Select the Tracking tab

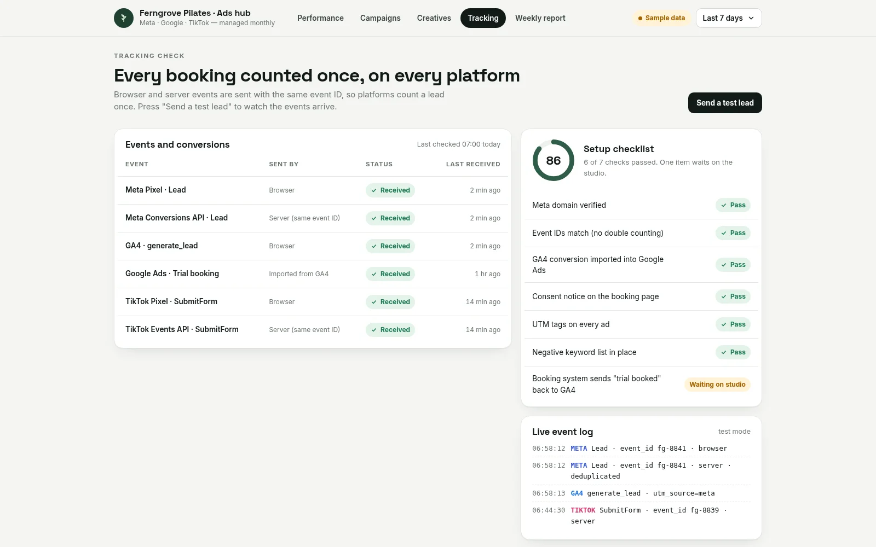pyautogui.click(x=483, y=18)
